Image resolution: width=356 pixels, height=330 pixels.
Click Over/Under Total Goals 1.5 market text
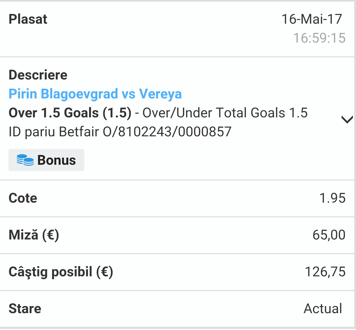pyautogui.click(x=225, y=113)
